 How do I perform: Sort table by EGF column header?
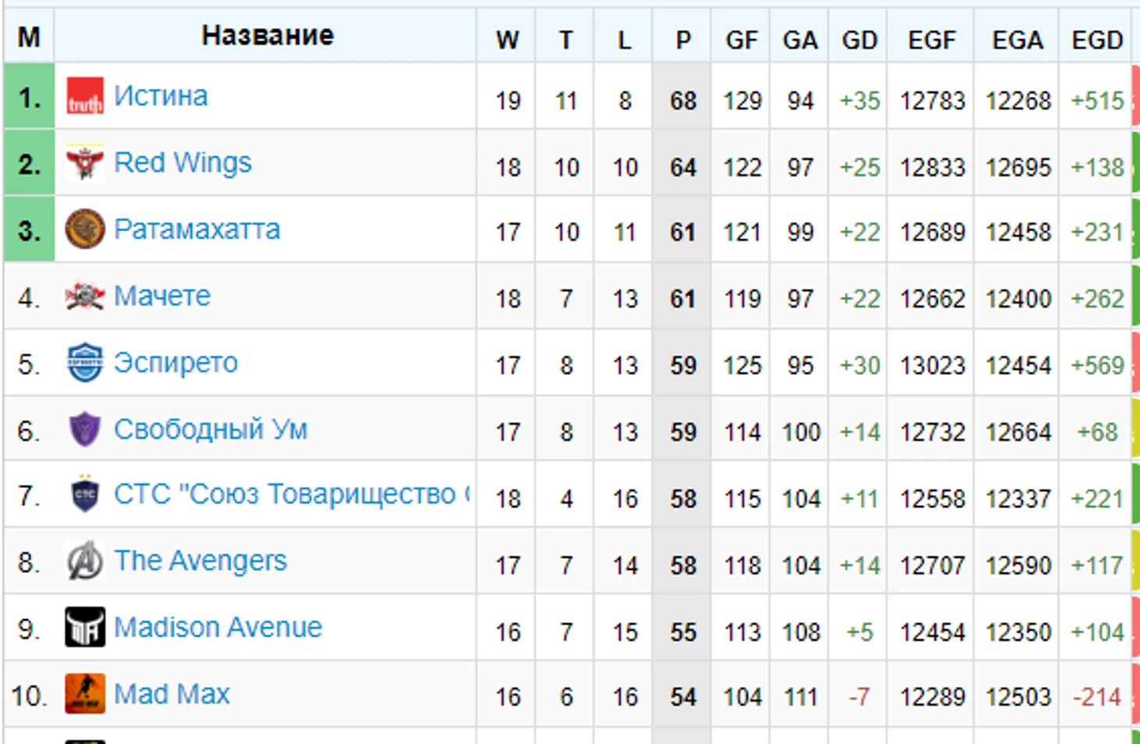pyautogui.click(x=931, y=40)
